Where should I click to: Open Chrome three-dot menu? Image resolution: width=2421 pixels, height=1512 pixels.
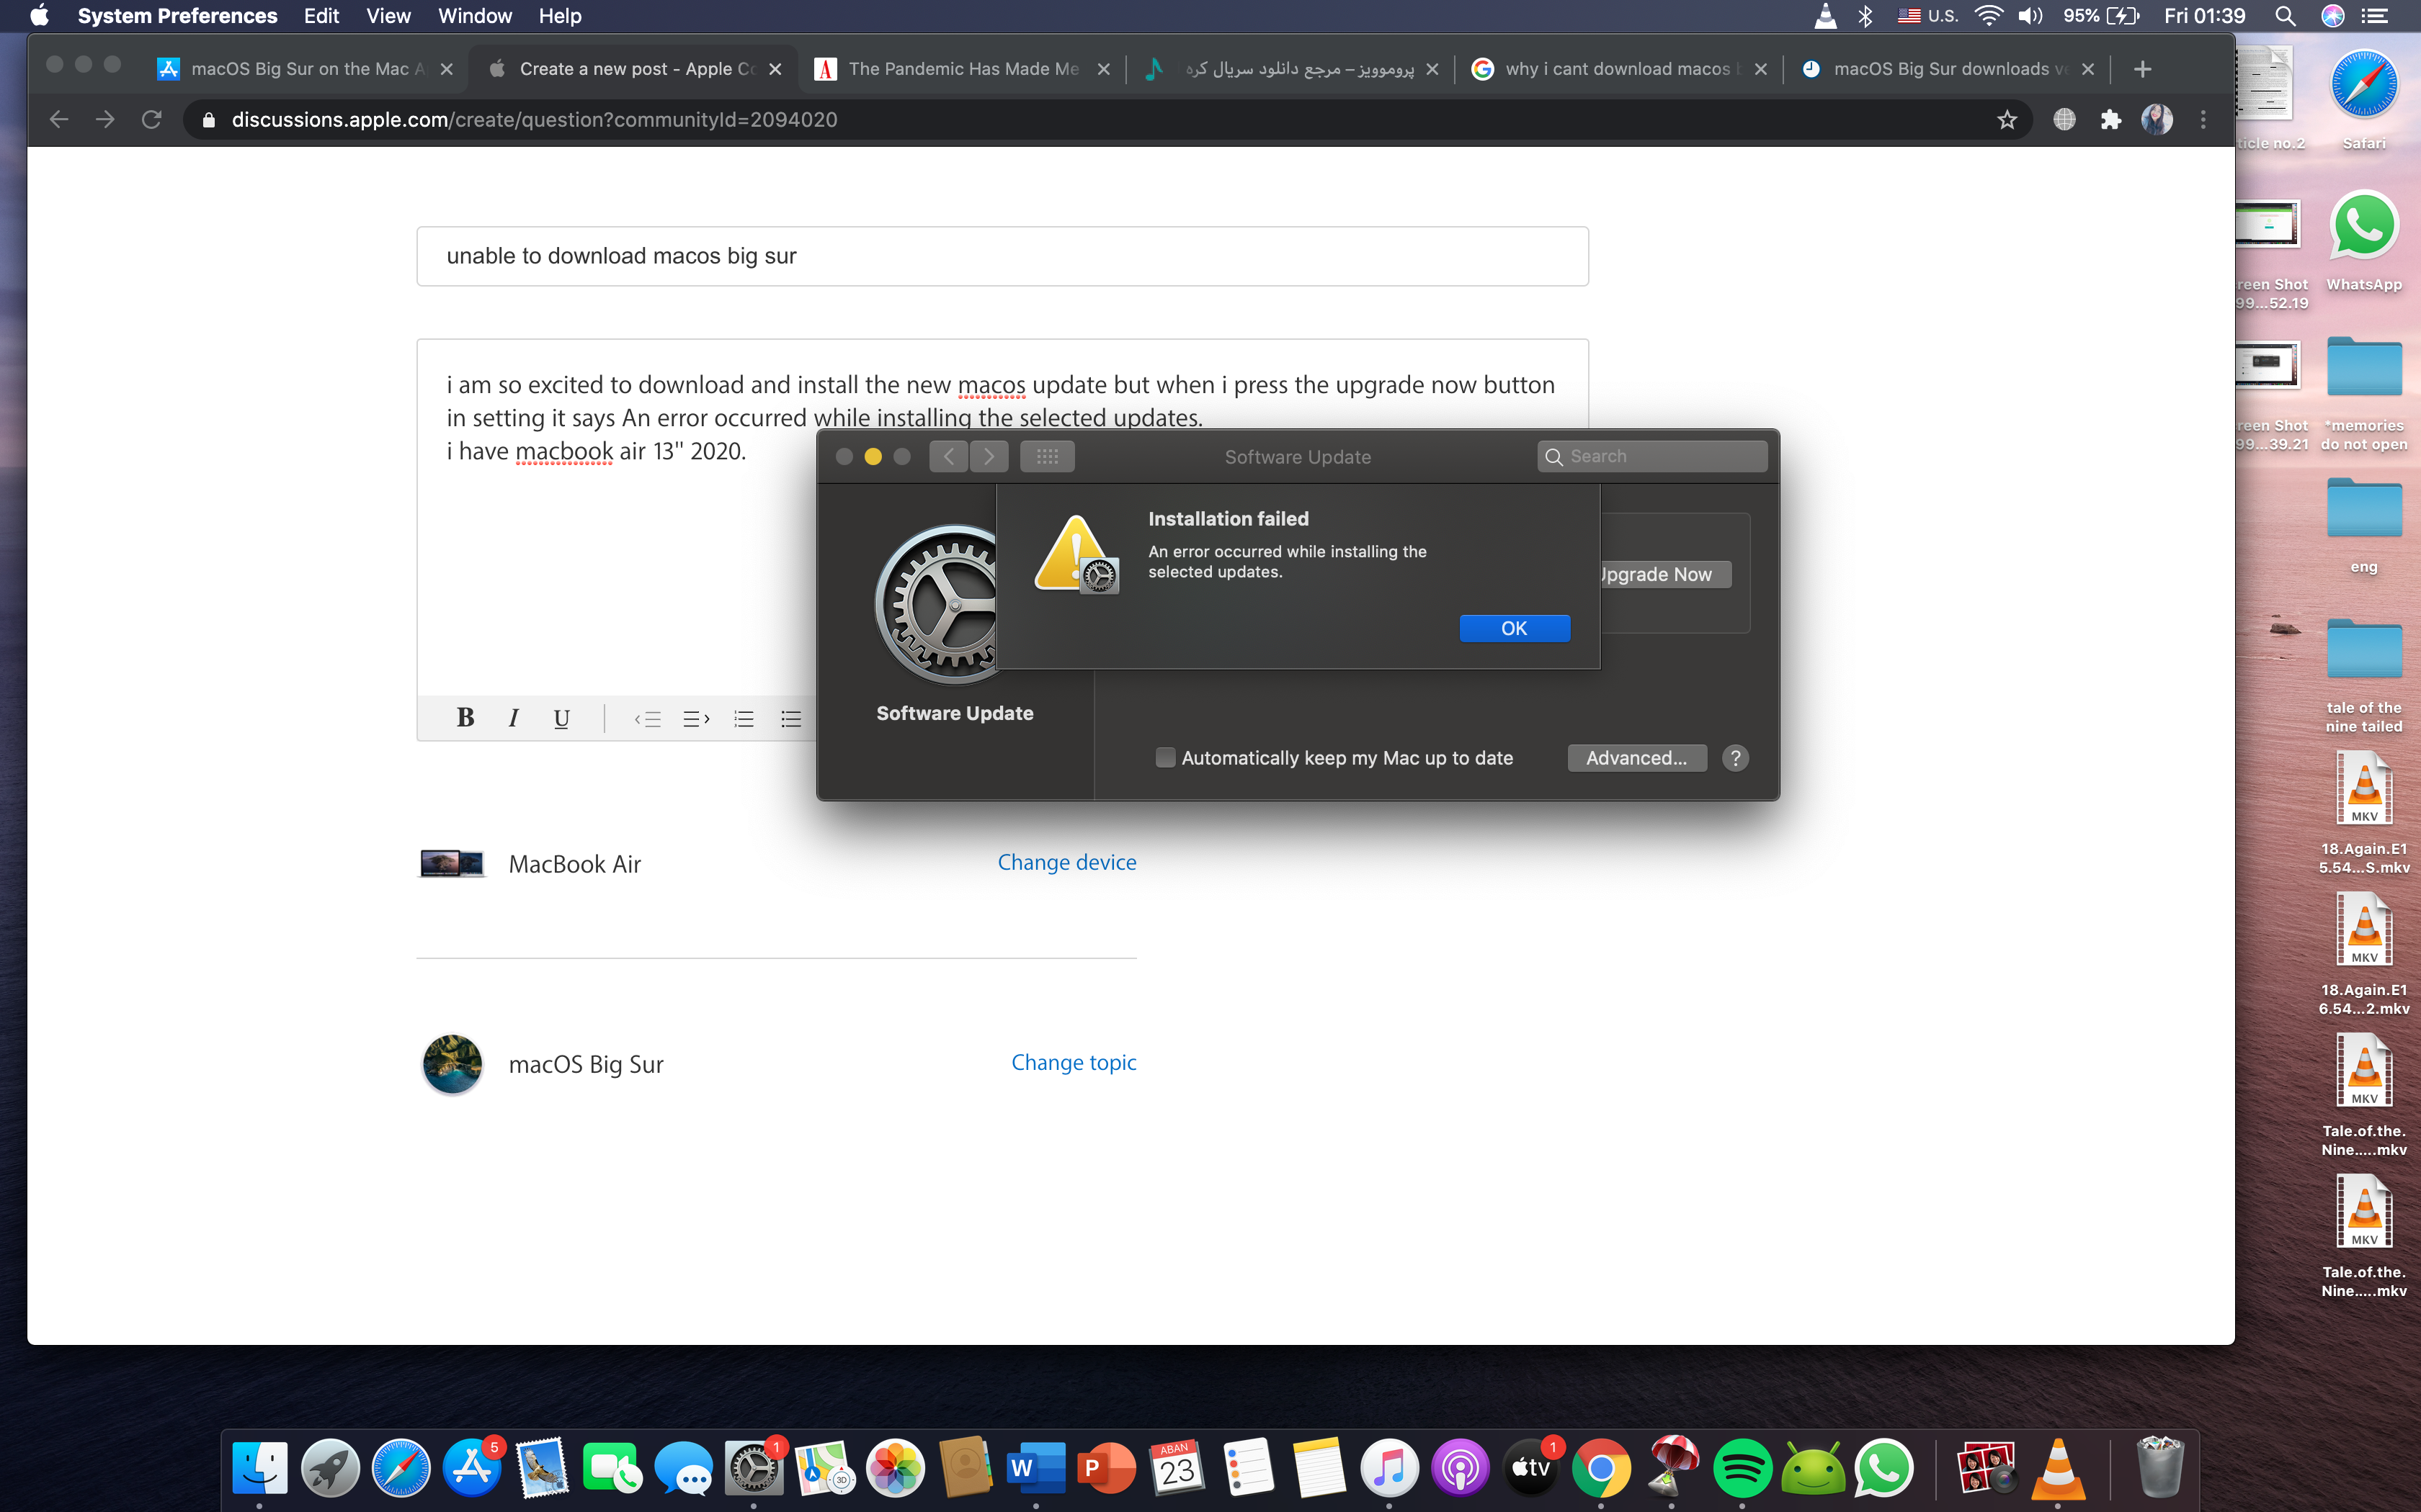pyautogui.click(x=2203, y=120)
